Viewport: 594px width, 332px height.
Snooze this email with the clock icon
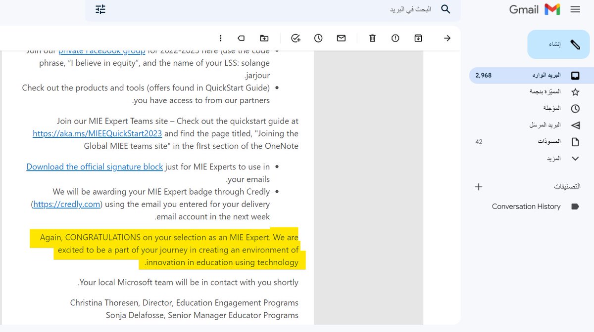(318, 38)
